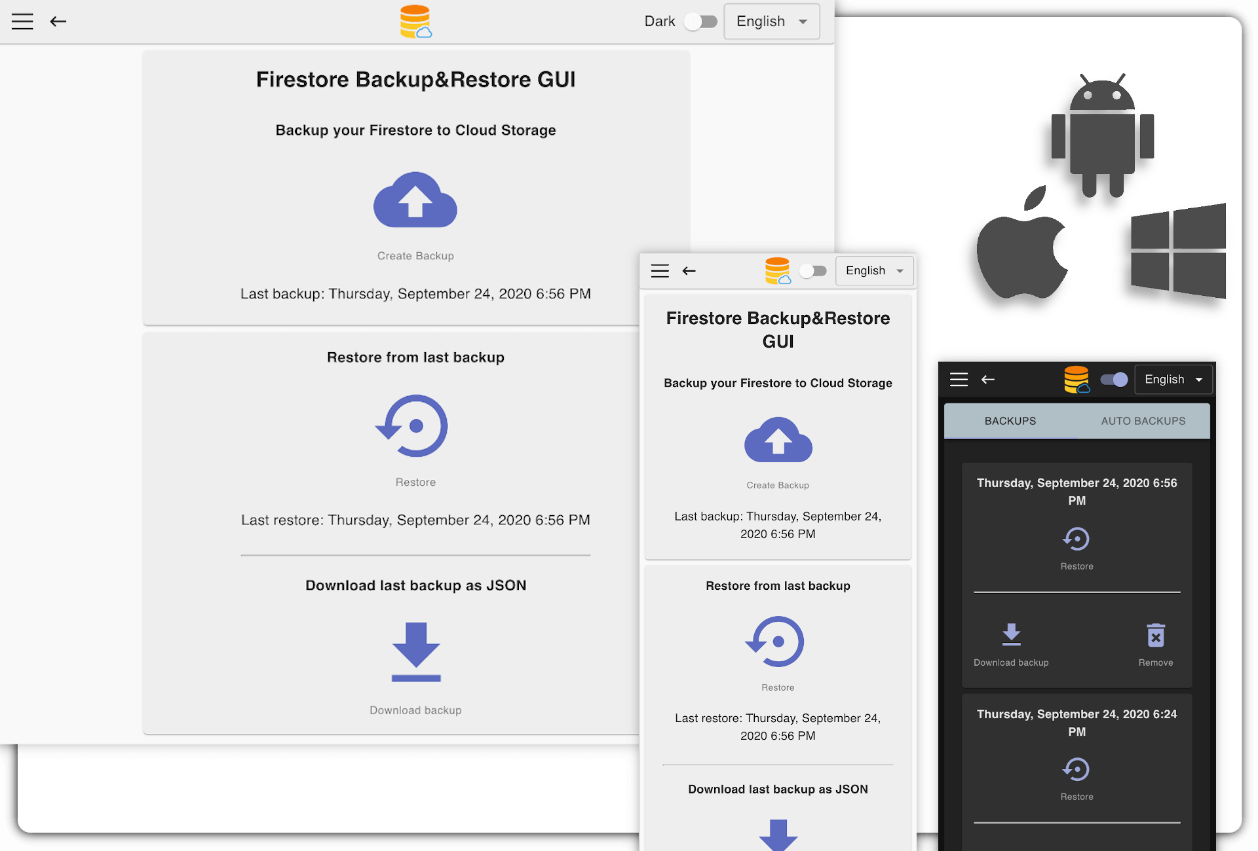The height and width of the screenshot is (851, 1258).
Task: Click the Download backup icon in dark window
Action: pos(1011,636)
